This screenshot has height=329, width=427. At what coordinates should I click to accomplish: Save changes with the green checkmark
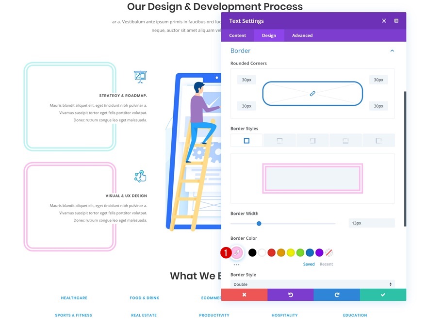click(x=383, y=295)
